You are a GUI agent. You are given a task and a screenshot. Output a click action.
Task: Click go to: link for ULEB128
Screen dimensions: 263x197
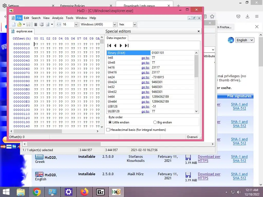[x=145, y=111]
